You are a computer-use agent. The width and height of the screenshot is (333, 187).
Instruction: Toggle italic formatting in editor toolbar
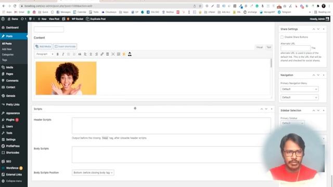(63, 54)
